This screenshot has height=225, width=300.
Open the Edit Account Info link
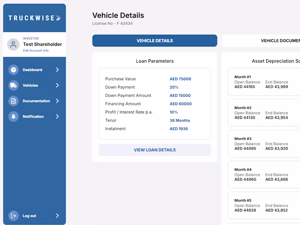point(36,51)
